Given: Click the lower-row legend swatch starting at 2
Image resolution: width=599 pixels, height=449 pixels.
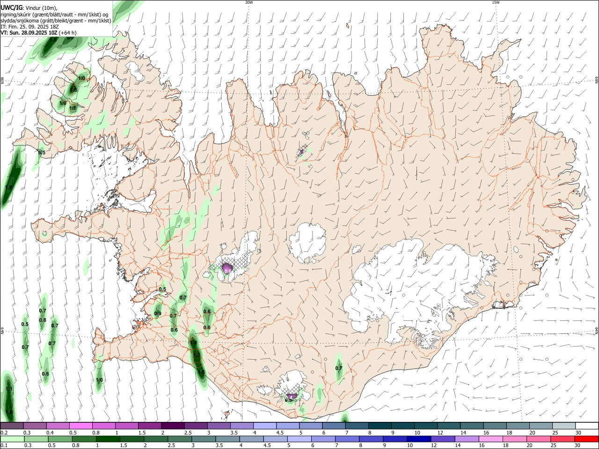Looking at the screenshot, I should click(156, 439).
